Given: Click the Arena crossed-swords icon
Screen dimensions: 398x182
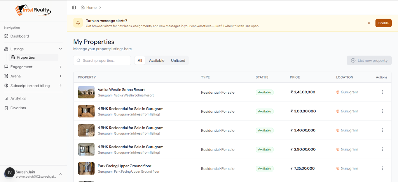Looking at the screenshot, I should [x=6, y=76].
